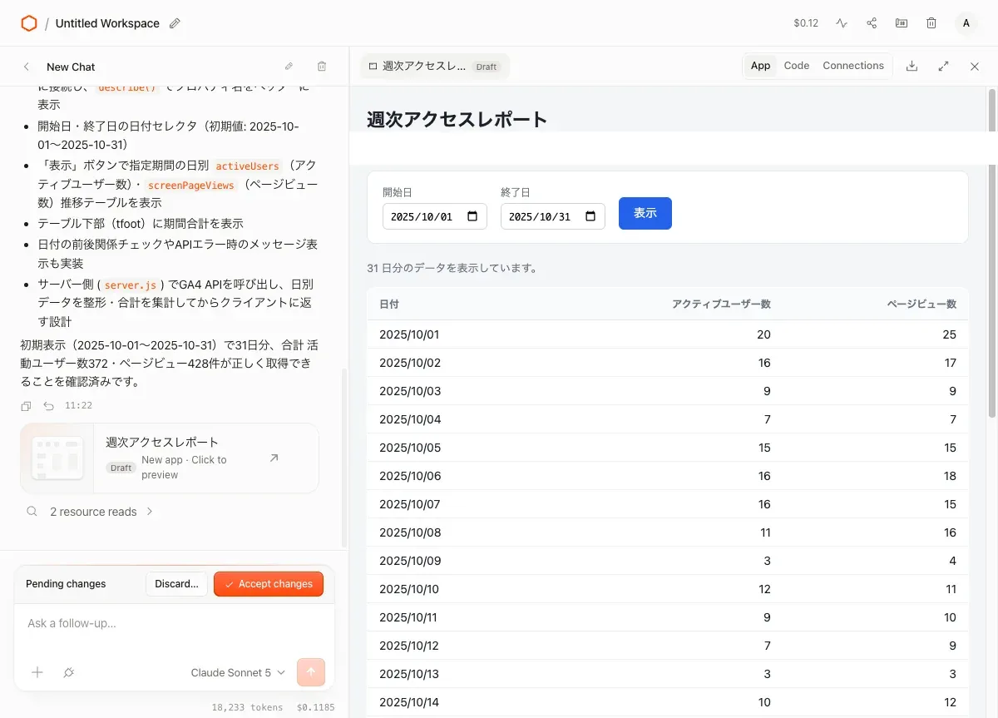Select the 2025/10/06 date cell
998x718 pixels.
click(x=410, y=476)
